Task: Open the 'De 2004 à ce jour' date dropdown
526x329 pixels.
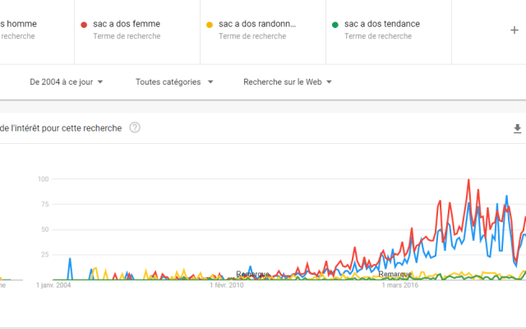Action: [x=72, y=81]
